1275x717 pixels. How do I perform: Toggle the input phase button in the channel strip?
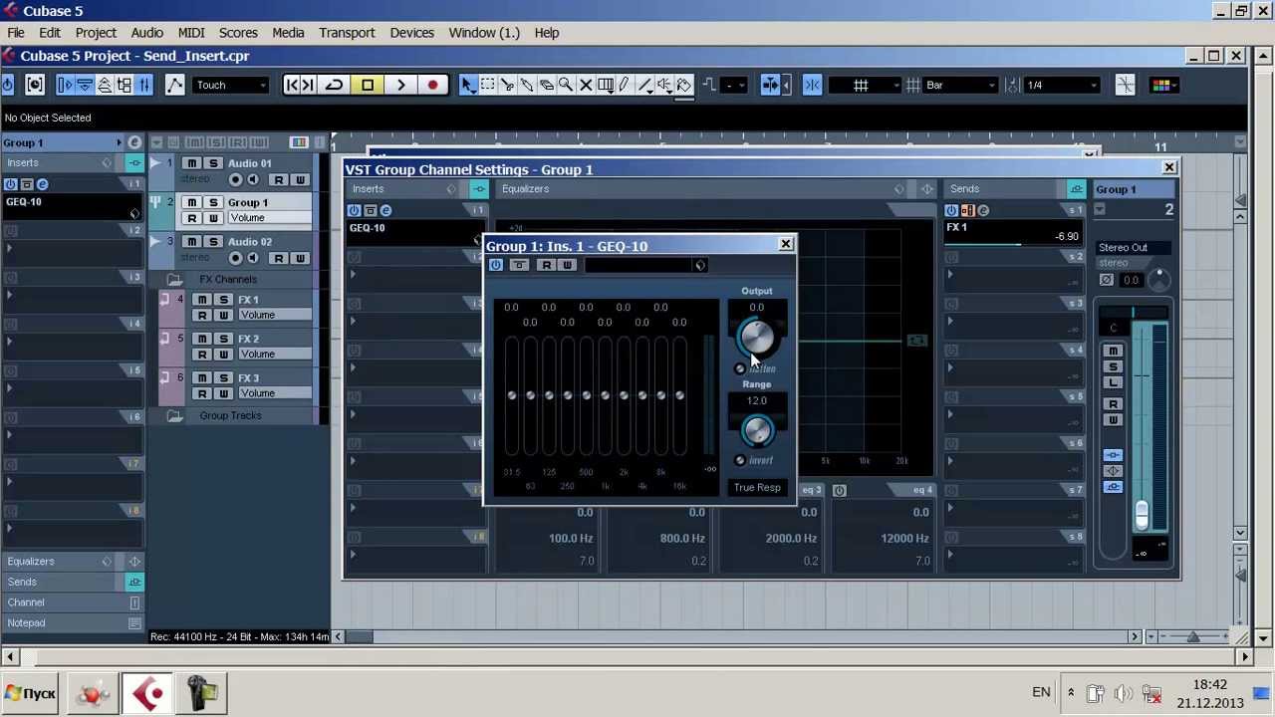tap(1107, 281)
